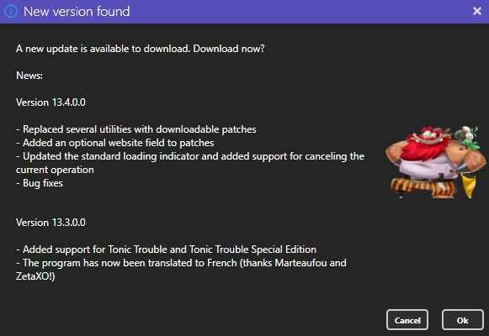This screenshot has height=336, width=489.
Task: Click the "ZetaXO!)" credit text
Action: pyautogui.click(x=35, y=276)
